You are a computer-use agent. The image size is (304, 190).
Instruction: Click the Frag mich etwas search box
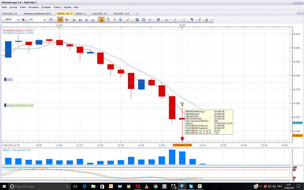40,186
